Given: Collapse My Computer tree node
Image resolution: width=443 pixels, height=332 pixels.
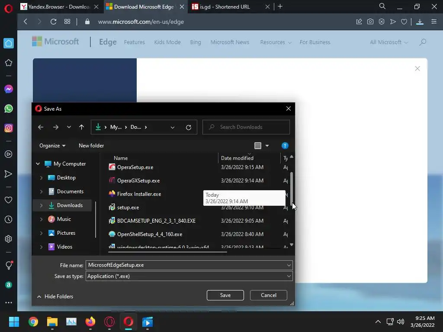Looking at the screenshot, I should tap(38, 164).
